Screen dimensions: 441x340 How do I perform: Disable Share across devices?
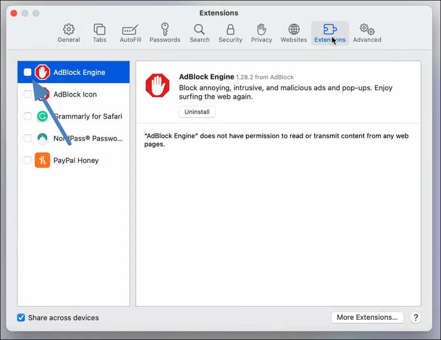coord(21,318)
